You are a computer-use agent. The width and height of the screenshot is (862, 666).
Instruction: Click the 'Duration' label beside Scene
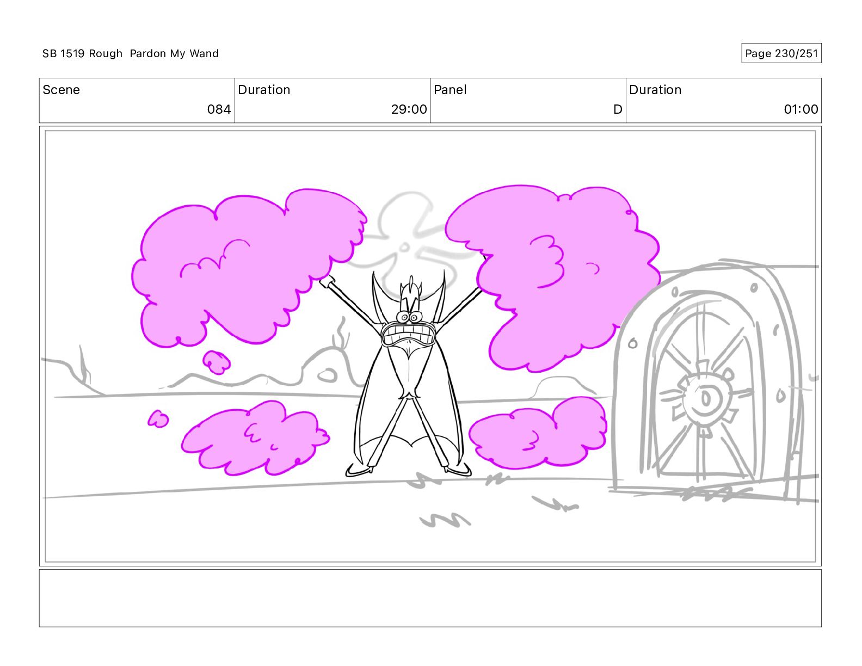pos(264,90)
